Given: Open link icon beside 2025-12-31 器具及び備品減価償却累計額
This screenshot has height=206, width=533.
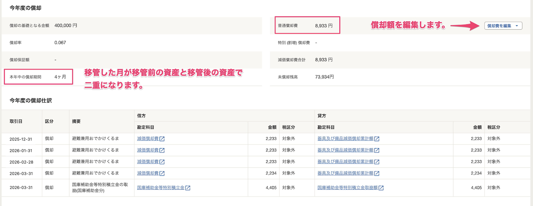Looking at the screenshot, I should (x=377, y=139).
